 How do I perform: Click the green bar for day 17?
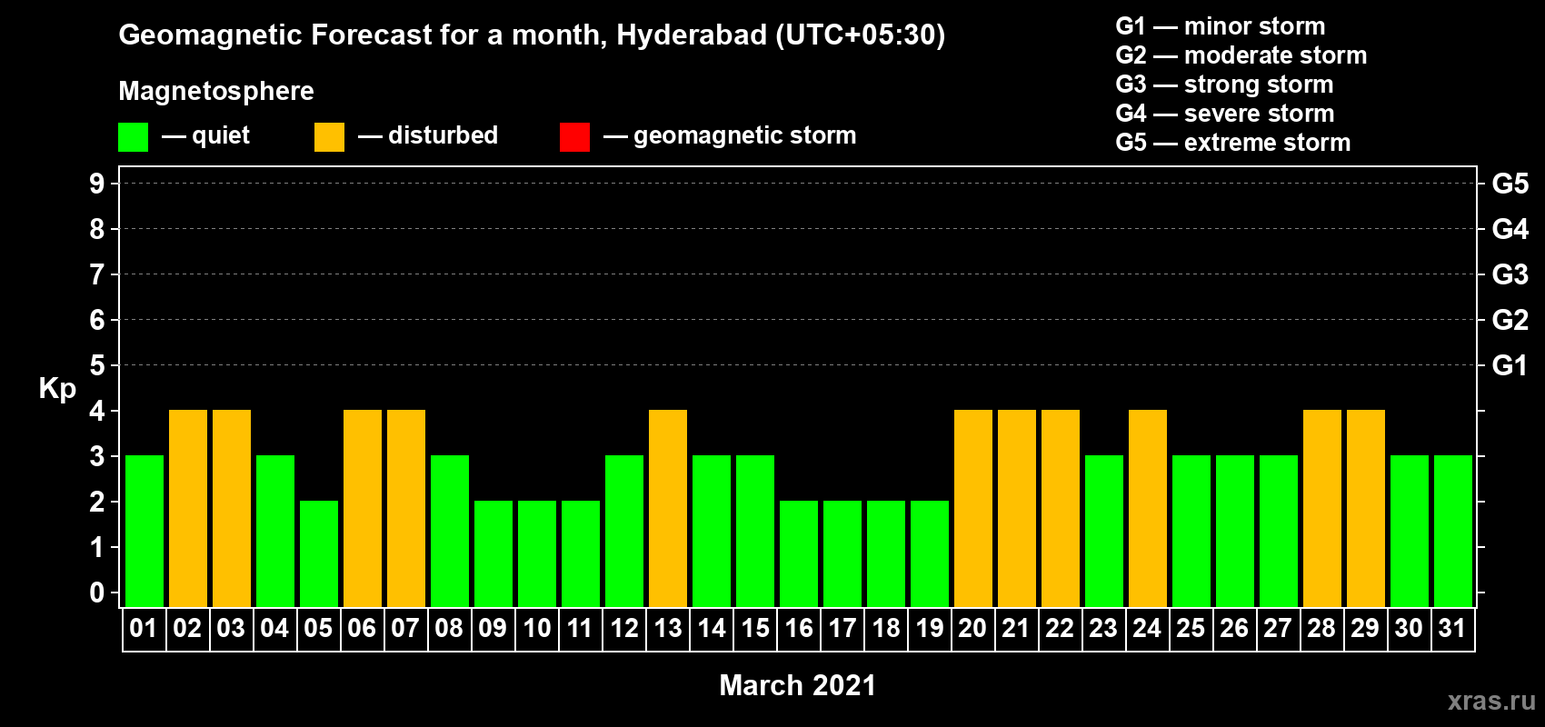(842, 553)
